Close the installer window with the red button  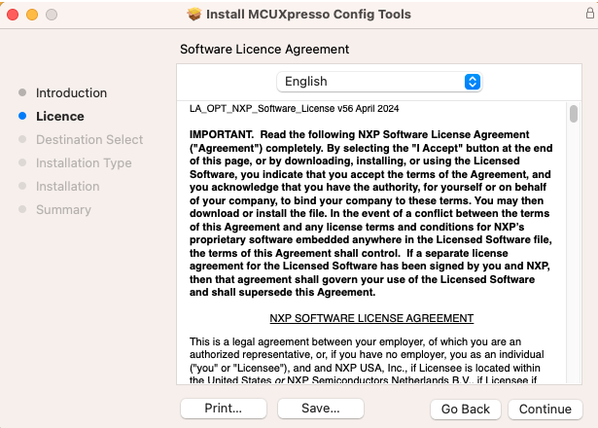[13, 15]
